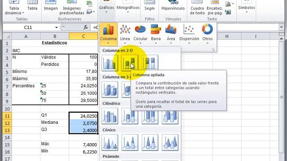The height and width of the screenshot is (161, 287).
Task: Open the screenshot capture dropdown icon
Action: pyautogui.click(x=91, y=12)
